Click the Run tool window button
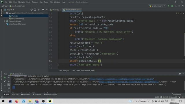Screen dimensions: 185x104 coord(7,94)
